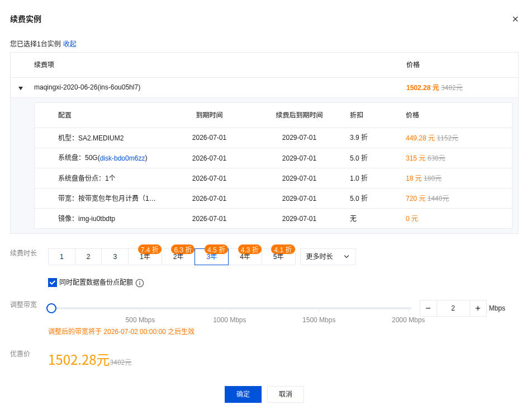Click the 449.28 元 price value

click(420, 138)
